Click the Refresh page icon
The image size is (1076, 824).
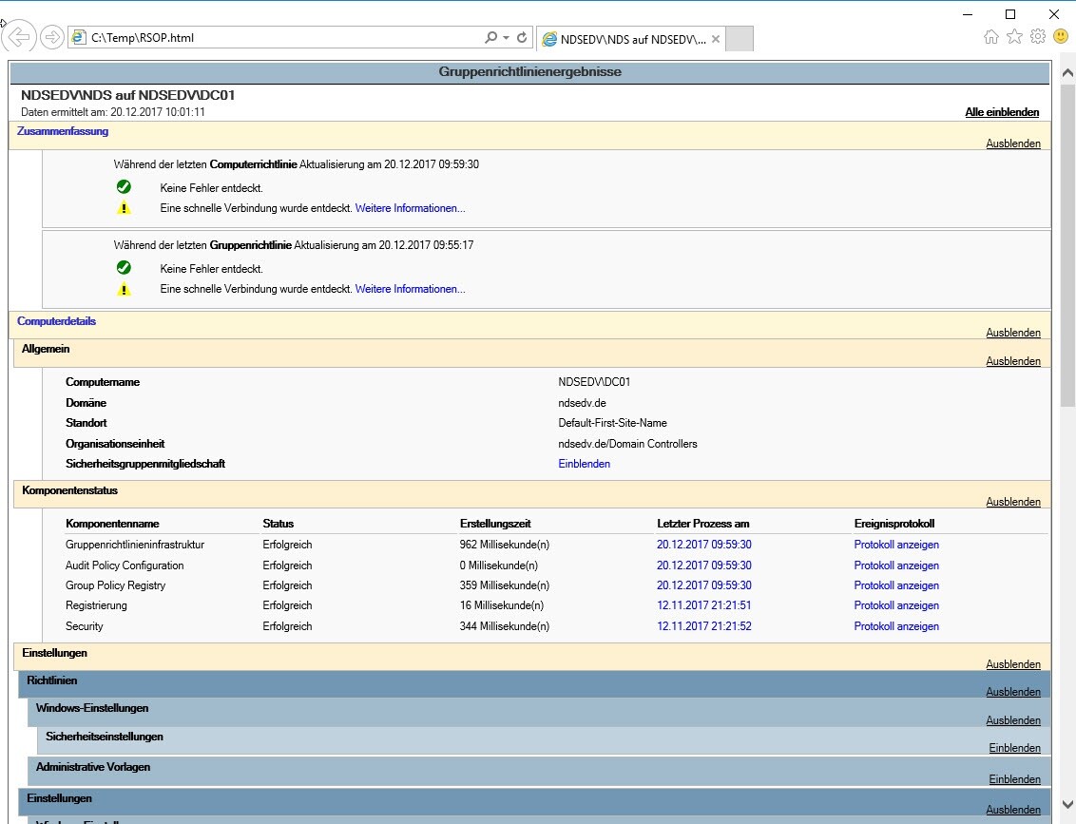522,38
